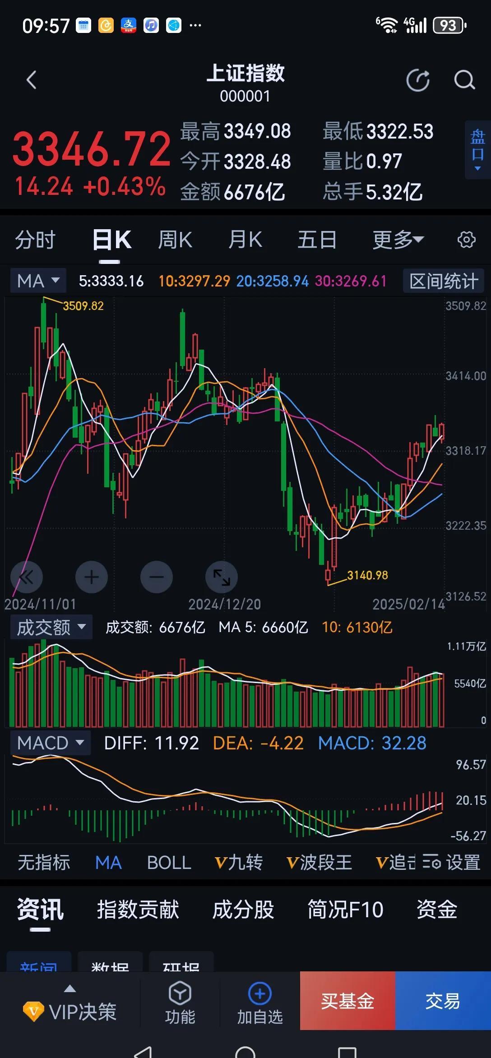Tap the three-dots more notifications icon
The width and height of the screenshot is (491, 1058).
coord(195,25)
